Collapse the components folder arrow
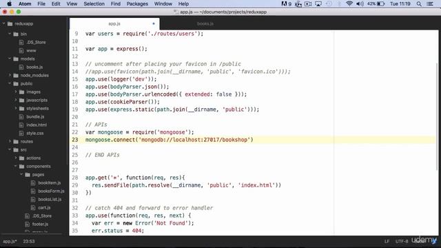 pyautogui.click(x=16, y=166)
